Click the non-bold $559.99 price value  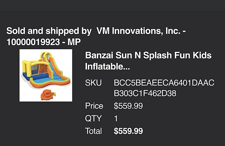coord(128,106)
